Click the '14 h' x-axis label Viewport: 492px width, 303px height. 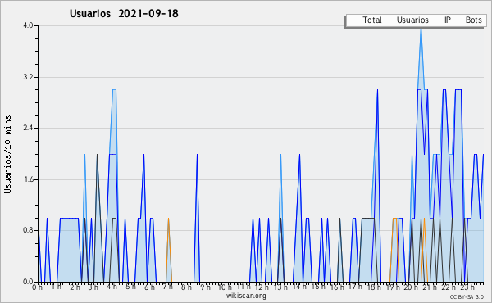click(x=299, y=287)
